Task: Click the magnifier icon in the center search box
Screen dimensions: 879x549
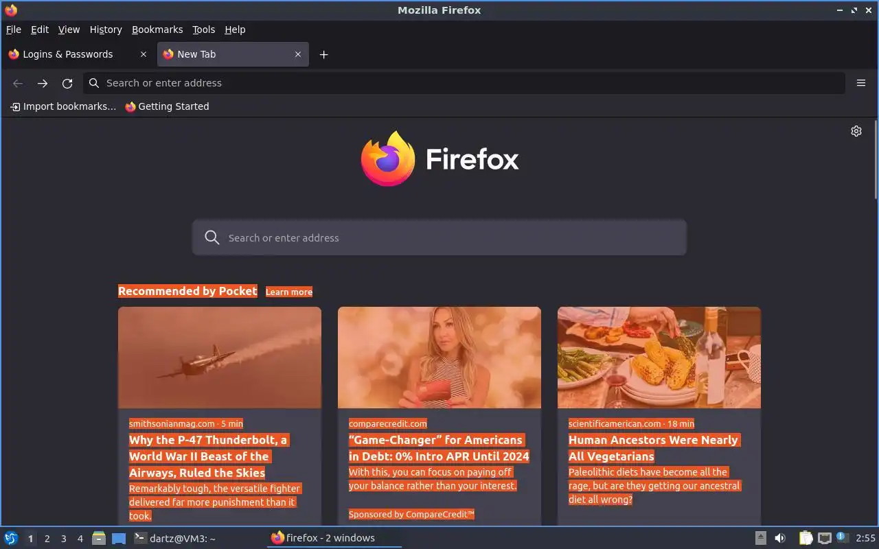Action: click(x=212, y=237)
